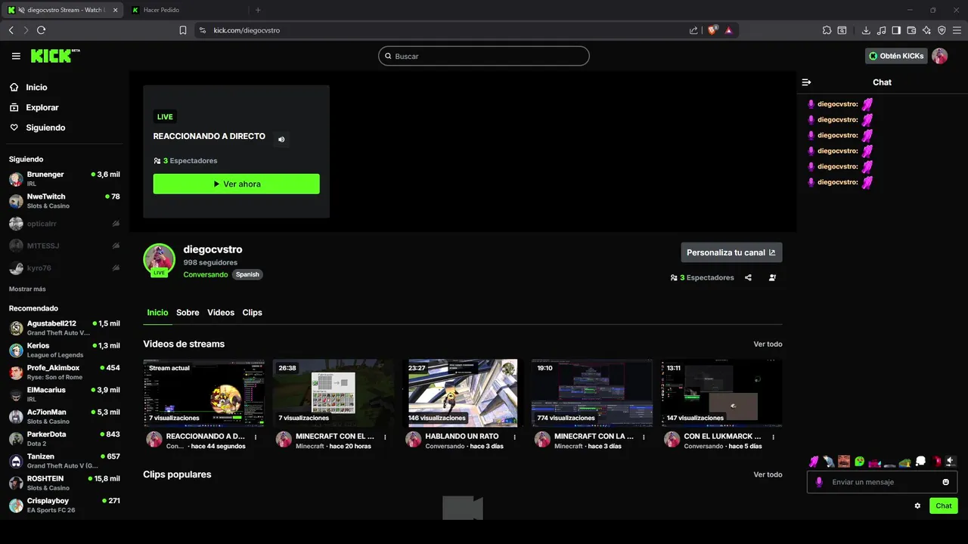Click Personaliza tu canal button

point(731,252)
